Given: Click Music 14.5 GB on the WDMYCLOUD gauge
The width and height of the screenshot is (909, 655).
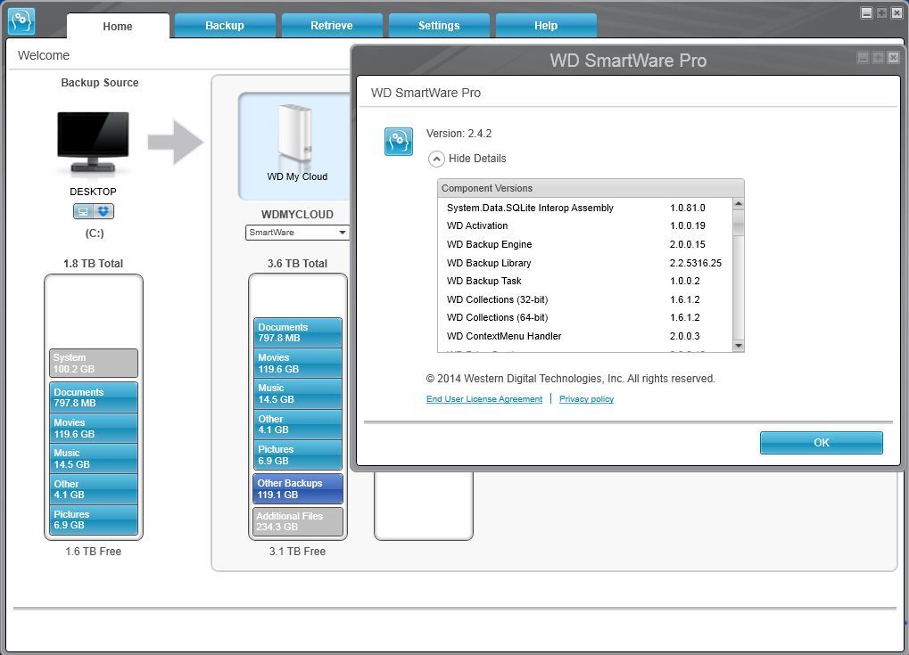Looking at the screenshot, I should click(x=297, y=394).
